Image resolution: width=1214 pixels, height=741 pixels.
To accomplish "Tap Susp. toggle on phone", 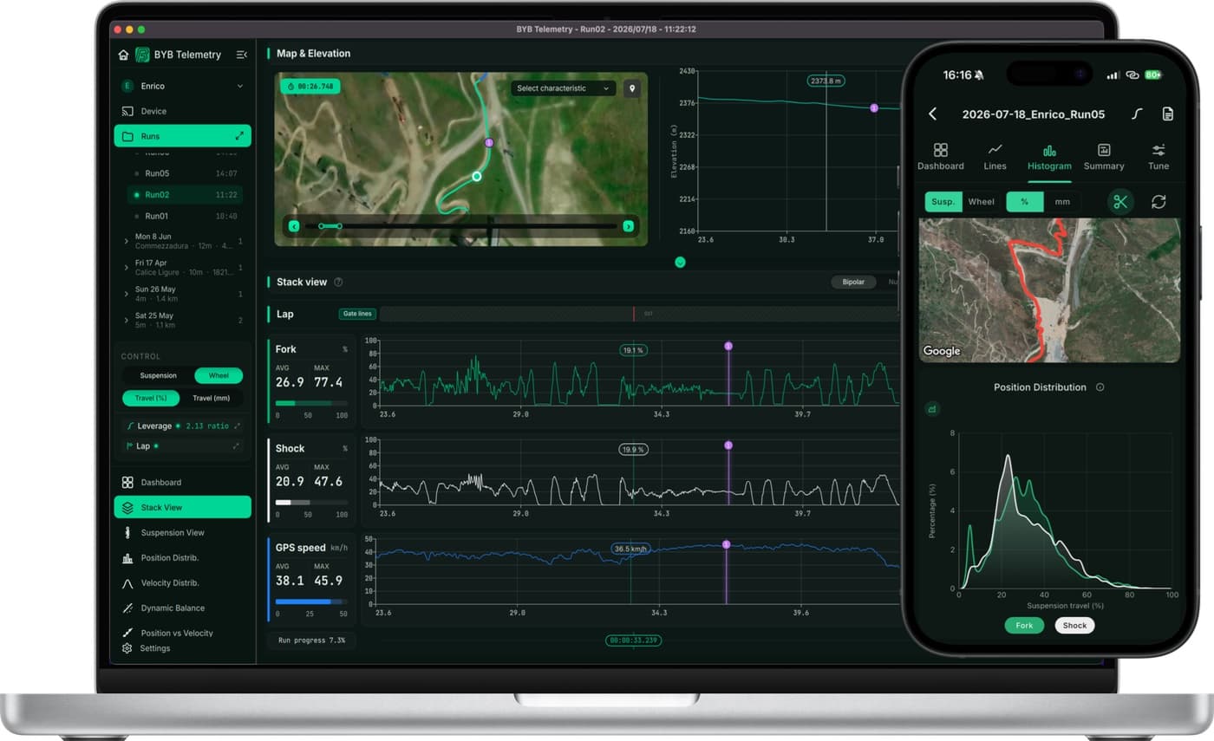I will [943, 202].
